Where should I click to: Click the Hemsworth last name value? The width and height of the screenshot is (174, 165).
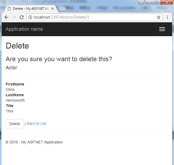(15, 100)
